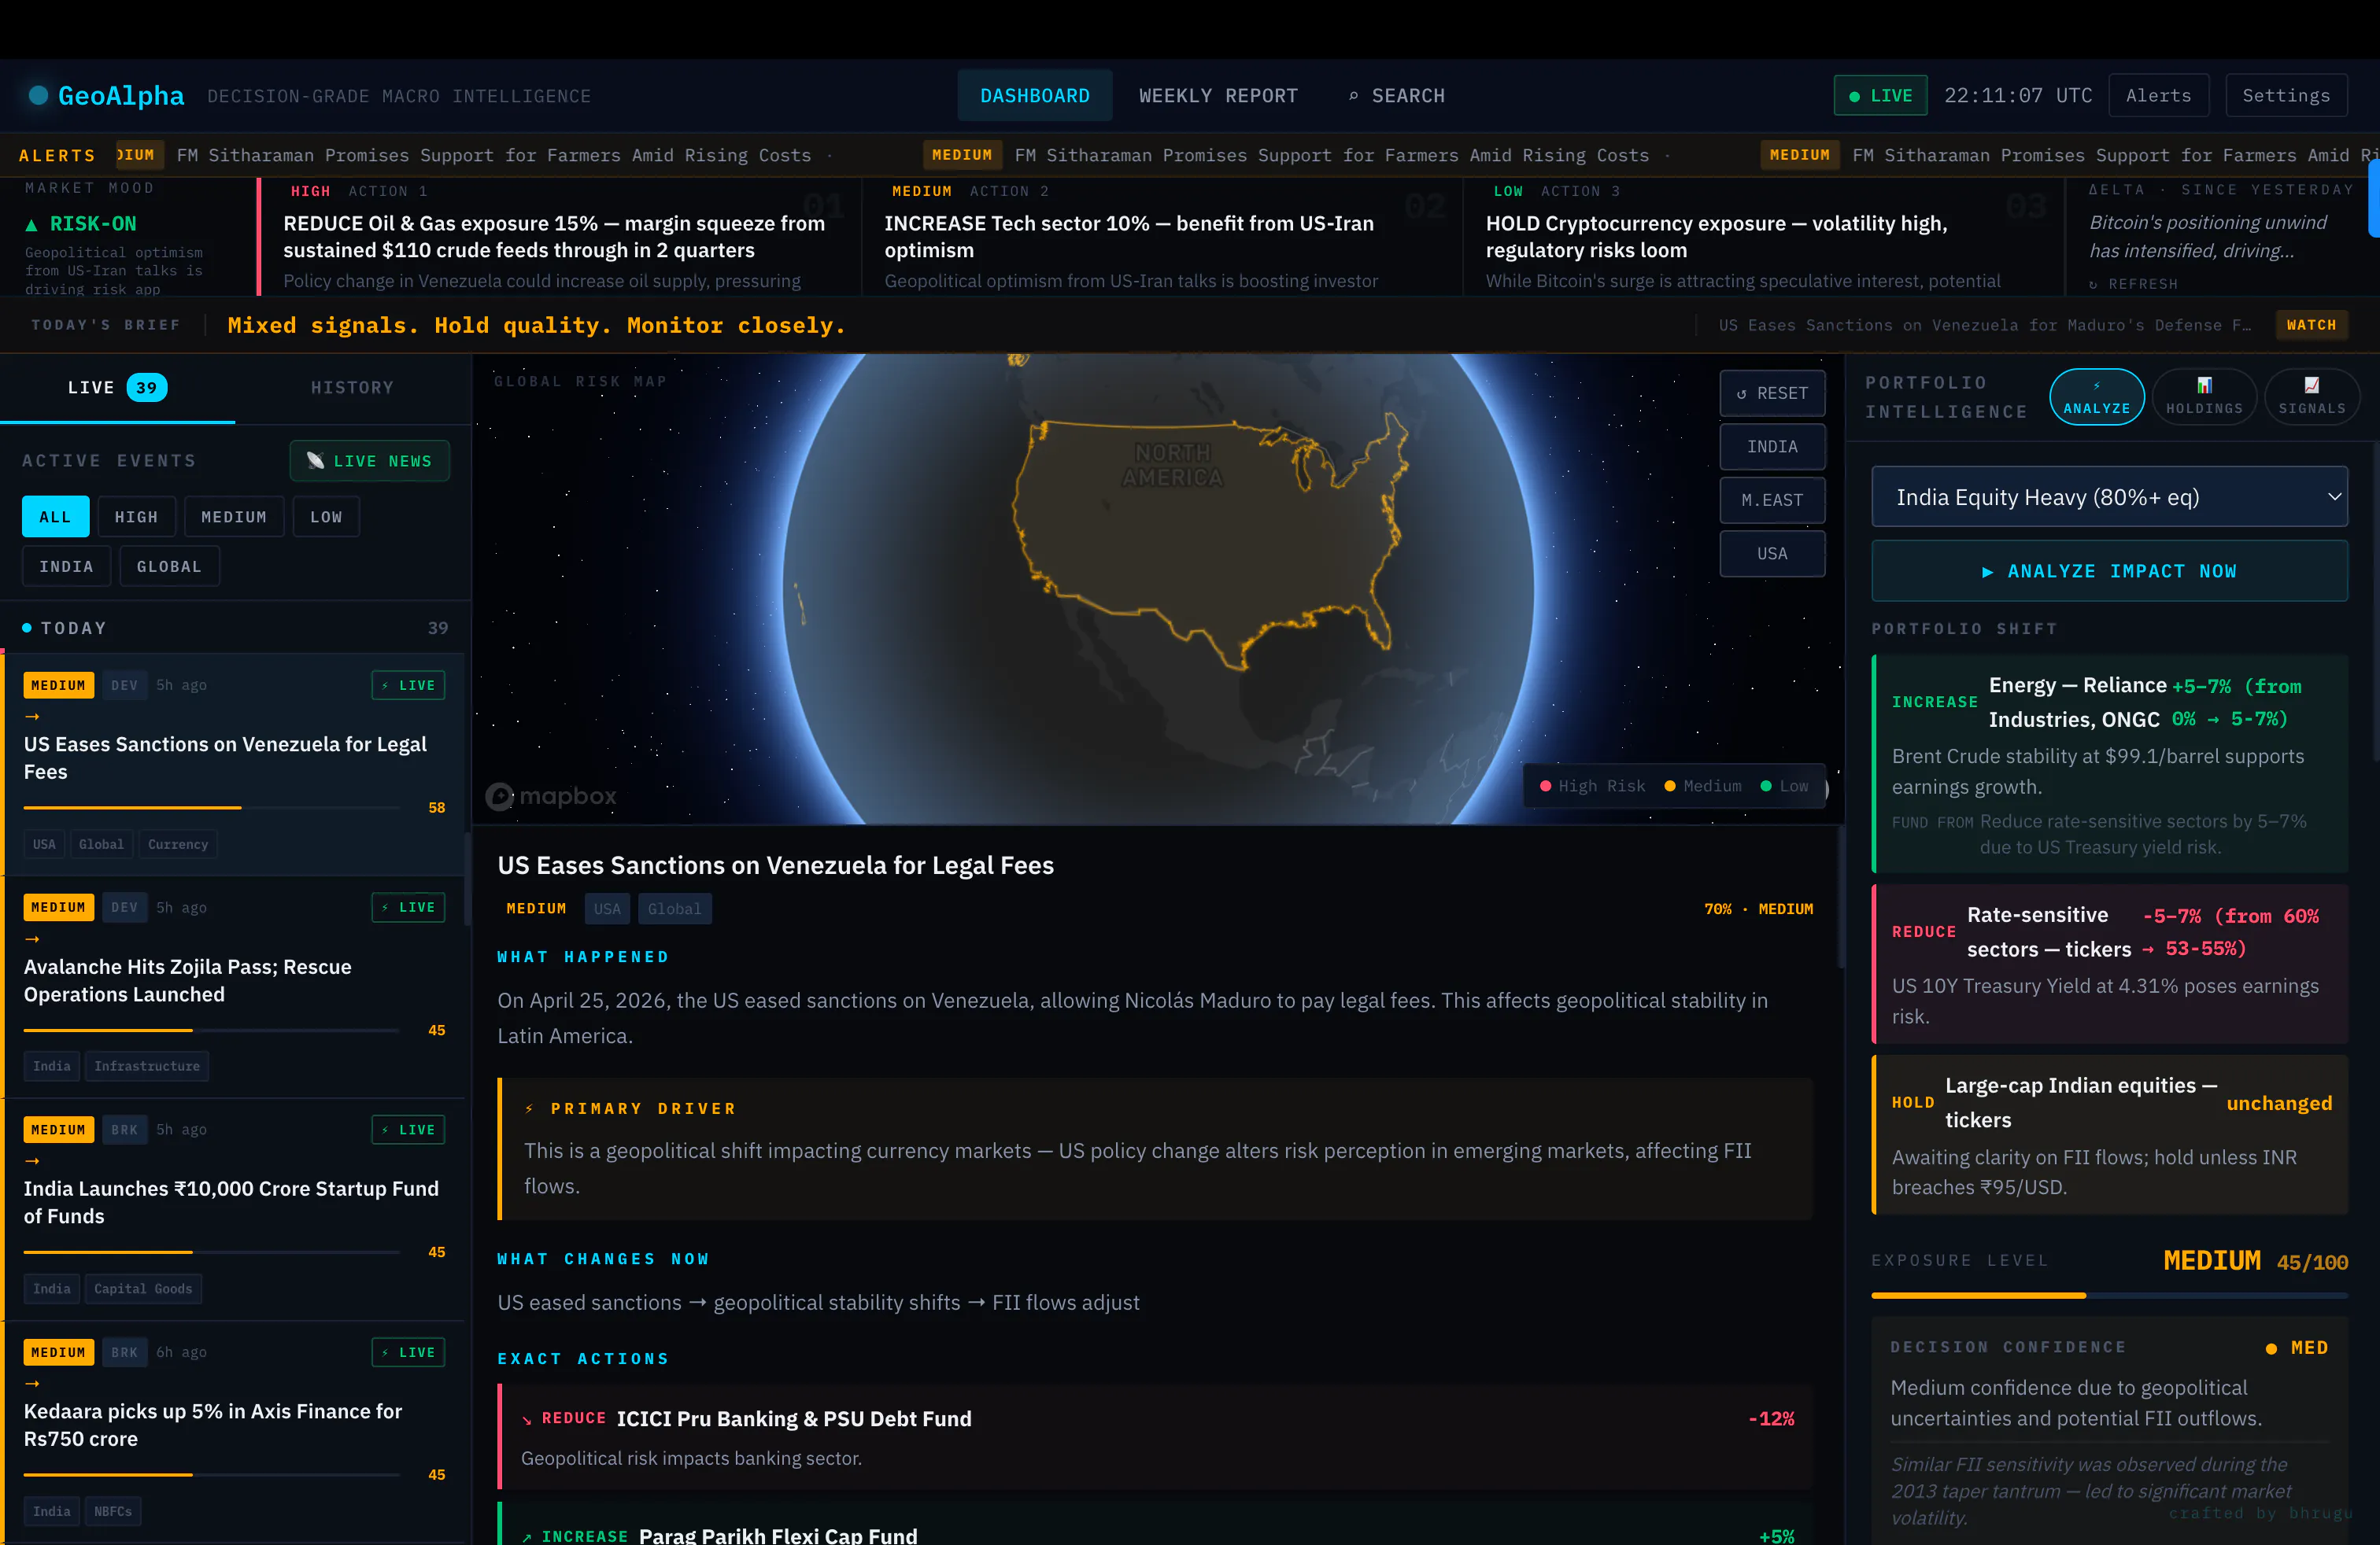Click the score bar on the Kedaara card
Image resolution: width=2380 pixels, height=1545 pixels.
click(211, 1475)
